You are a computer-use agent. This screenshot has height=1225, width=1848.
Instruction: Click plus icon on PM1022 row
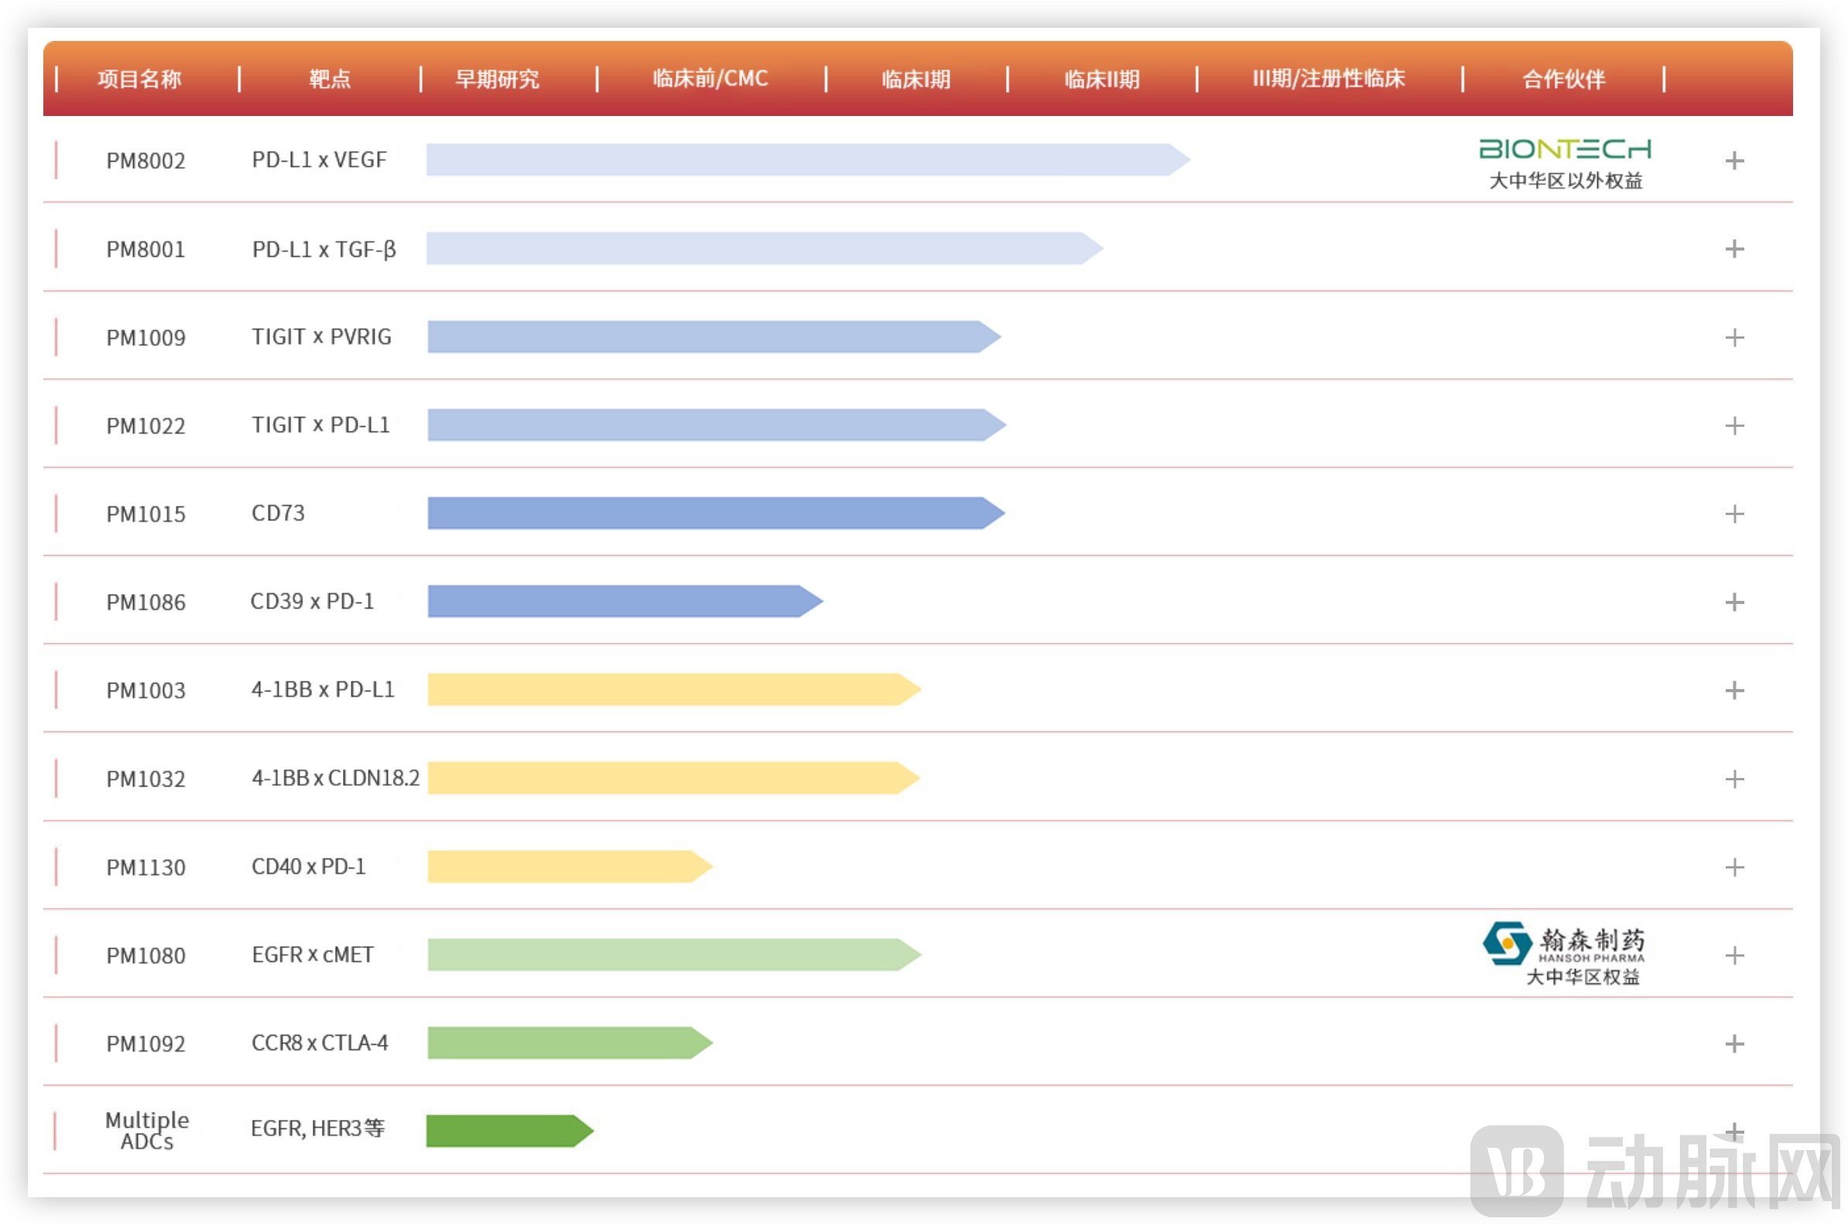click(x=1734, y=426)
